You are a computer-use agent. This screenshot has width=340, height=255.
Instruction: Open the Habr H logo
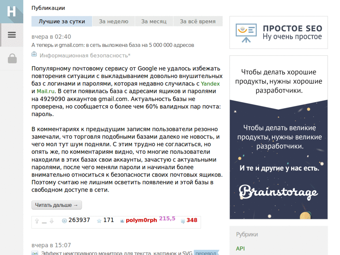[12, 12]
